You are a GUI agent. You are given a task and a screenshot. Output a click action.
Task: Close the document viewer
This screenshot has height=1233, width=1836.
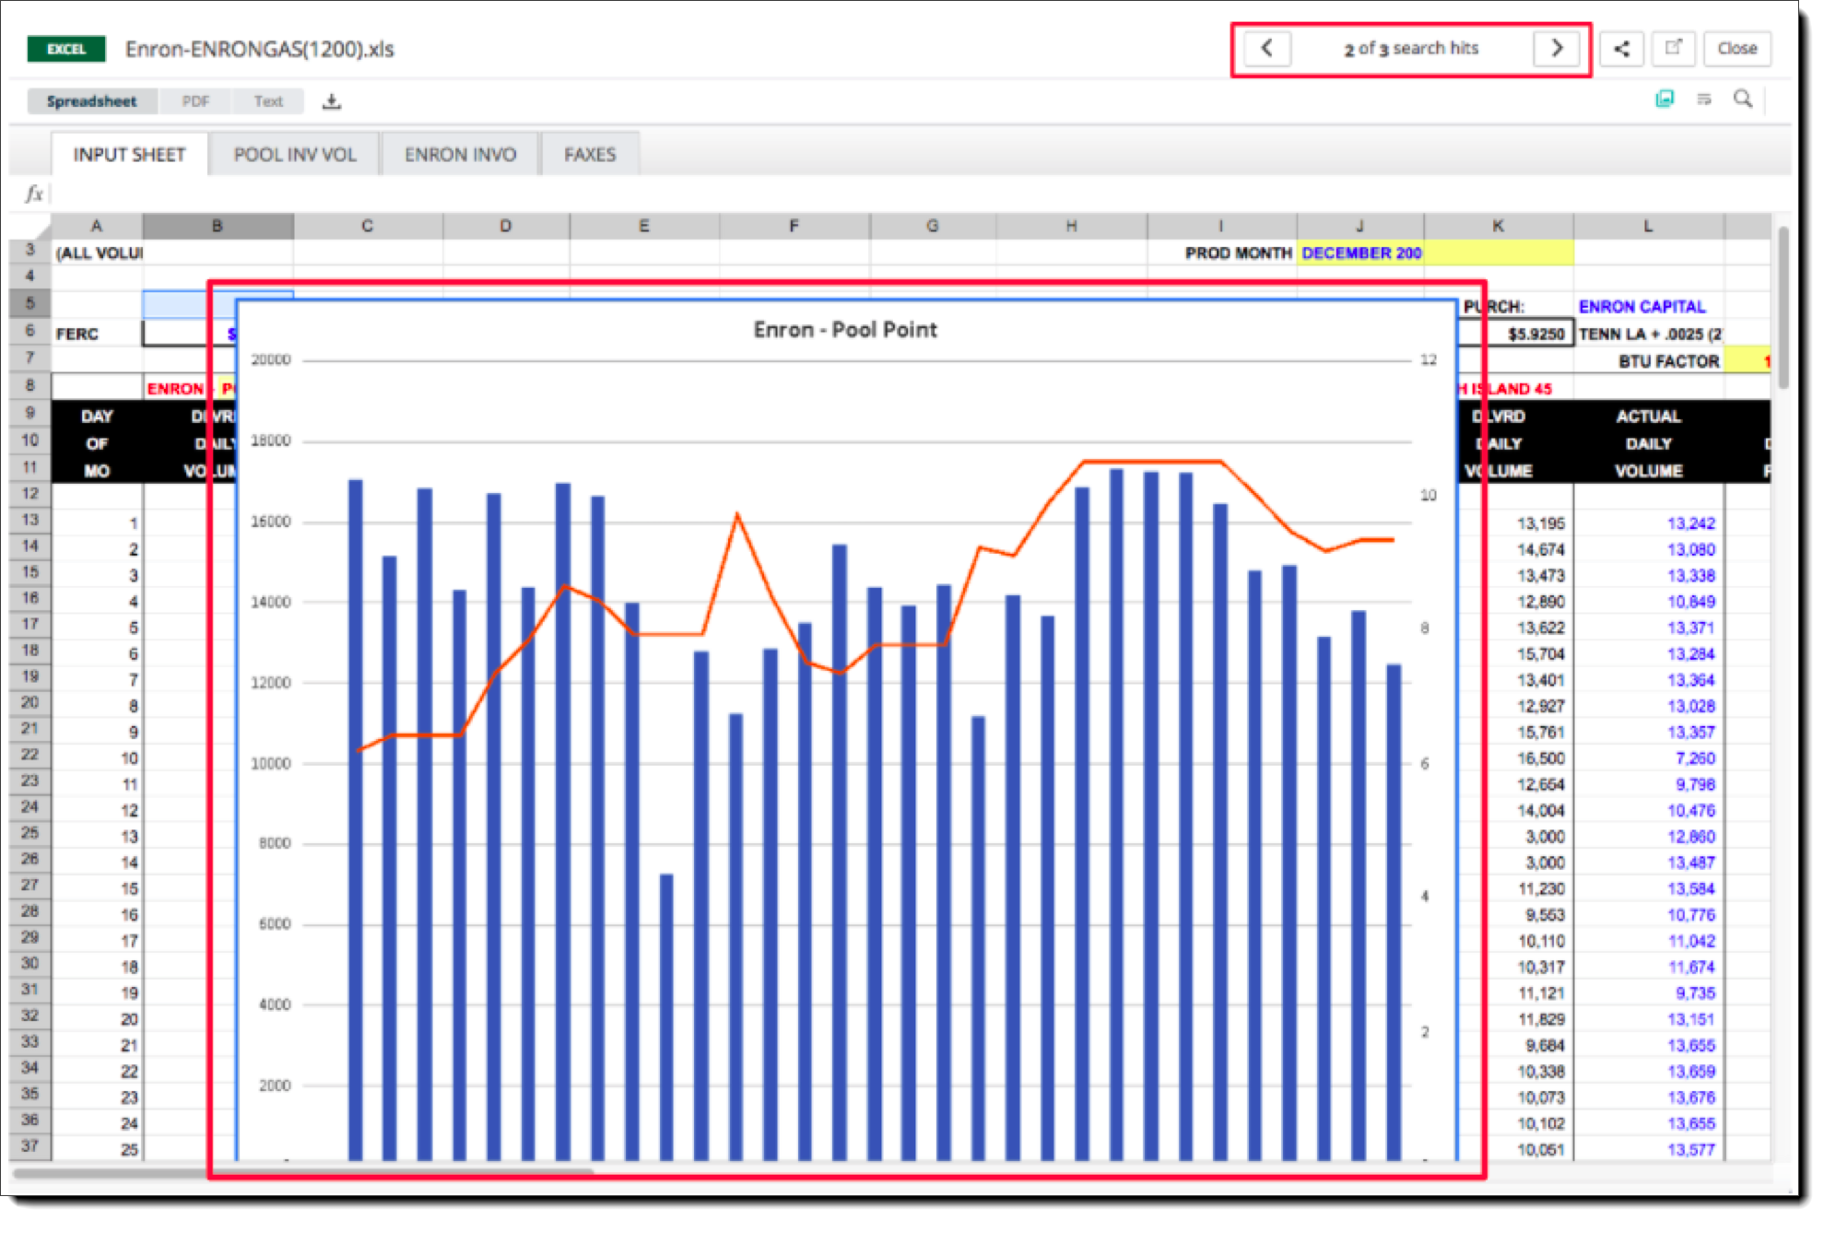[1737, 48]
